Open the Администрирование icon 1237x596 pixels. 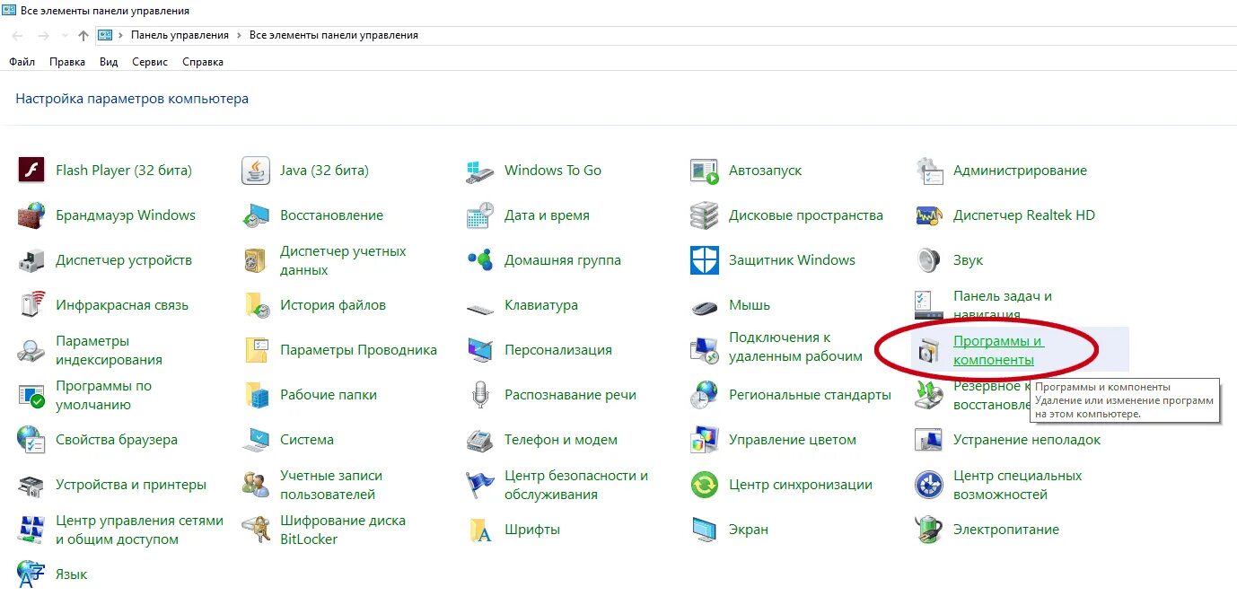[929, 171]
